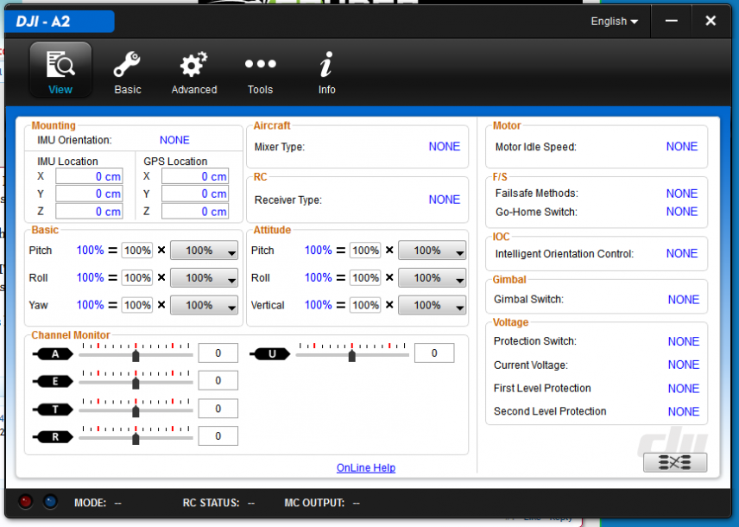
Task: Open Basic Yaw gain dropdown
Action: pos(204,305)
